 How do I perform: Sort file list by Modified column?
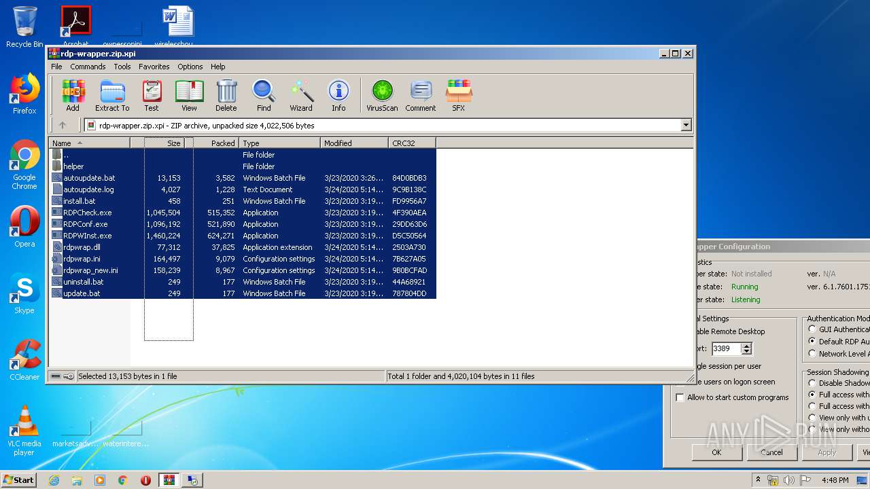354,143
